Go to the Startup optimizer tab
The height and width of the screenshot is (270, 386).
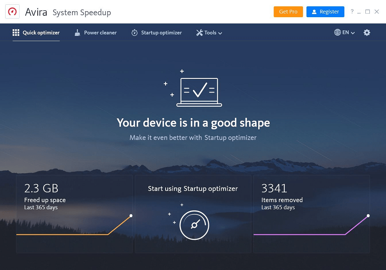tap(157, 33)
